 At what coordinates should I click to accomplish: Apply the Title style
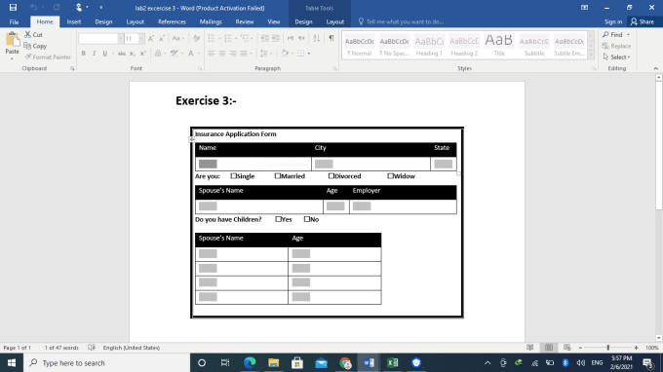point(499,46)
